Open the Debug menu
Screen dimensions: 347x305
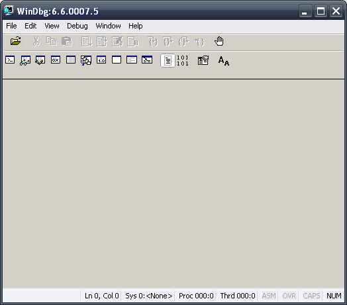click(77, 26)
